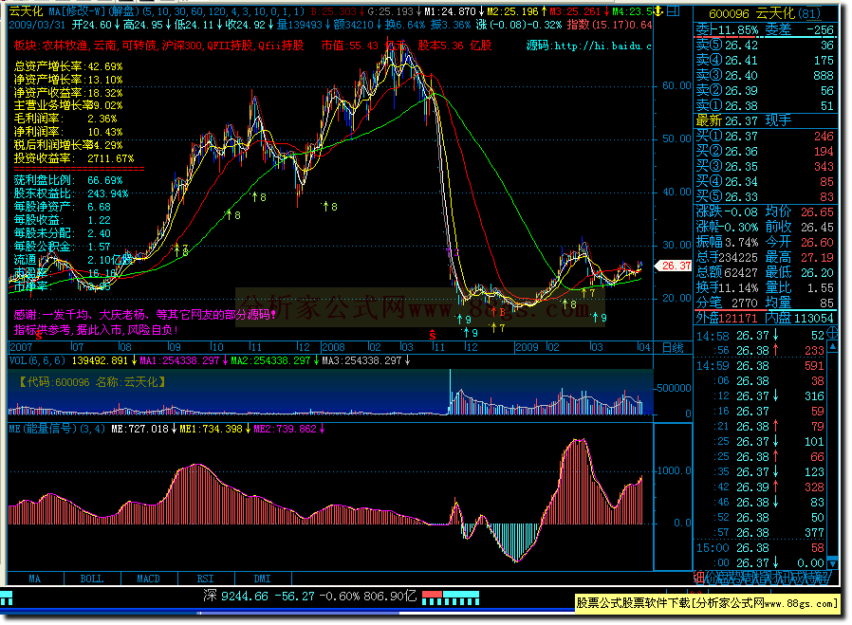Click the VOL(6,6,6) indicator label
852x625 pixels.
click(x=37, y=360)
